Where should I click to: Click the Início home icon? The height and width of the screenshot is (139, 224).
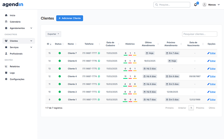[x=6, y=15]
